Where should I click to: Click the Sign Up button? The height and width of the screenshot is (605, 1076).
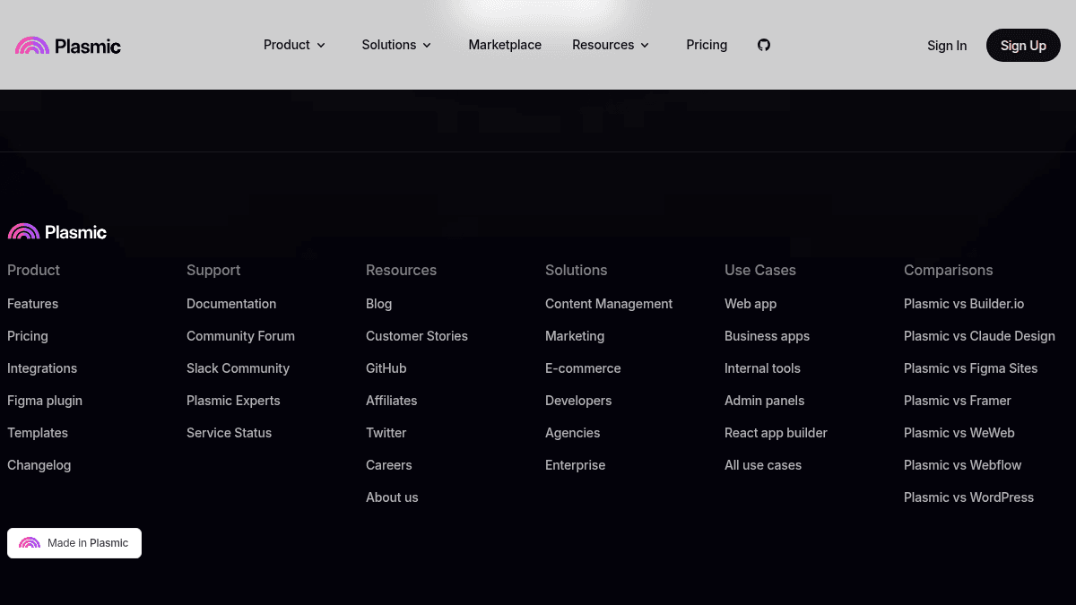click(x=1023, y=46)
